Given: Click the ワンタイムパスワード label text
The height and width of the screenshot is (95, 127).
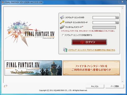Looking at the screenshot, I should coord(73,27).
